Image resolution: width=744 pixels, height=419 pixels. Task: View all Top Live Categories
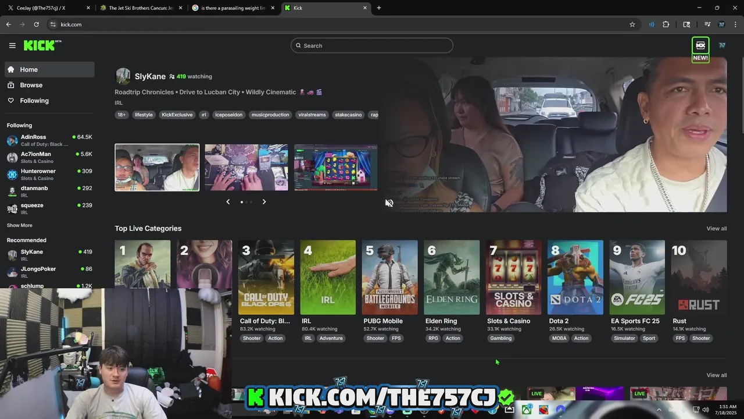click(x=716, y=229)
